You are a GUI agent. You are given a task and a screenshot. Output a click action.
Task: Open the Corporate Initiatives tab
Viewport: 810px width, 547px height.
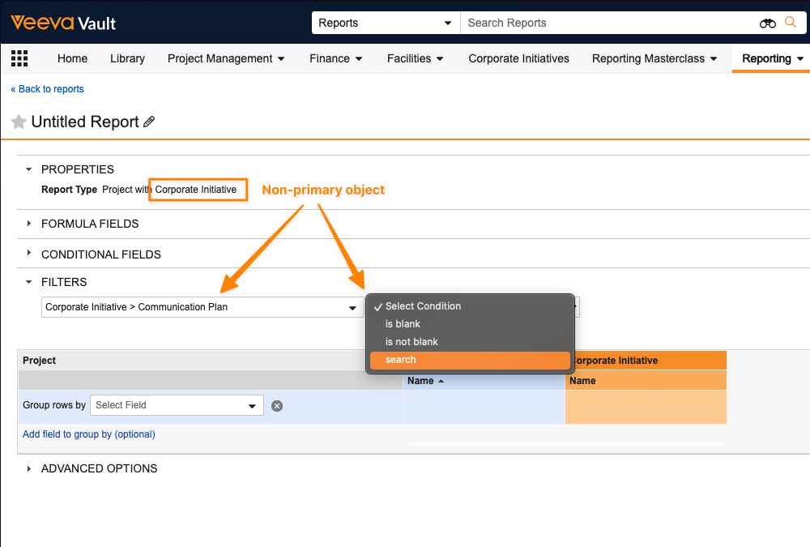518,58
